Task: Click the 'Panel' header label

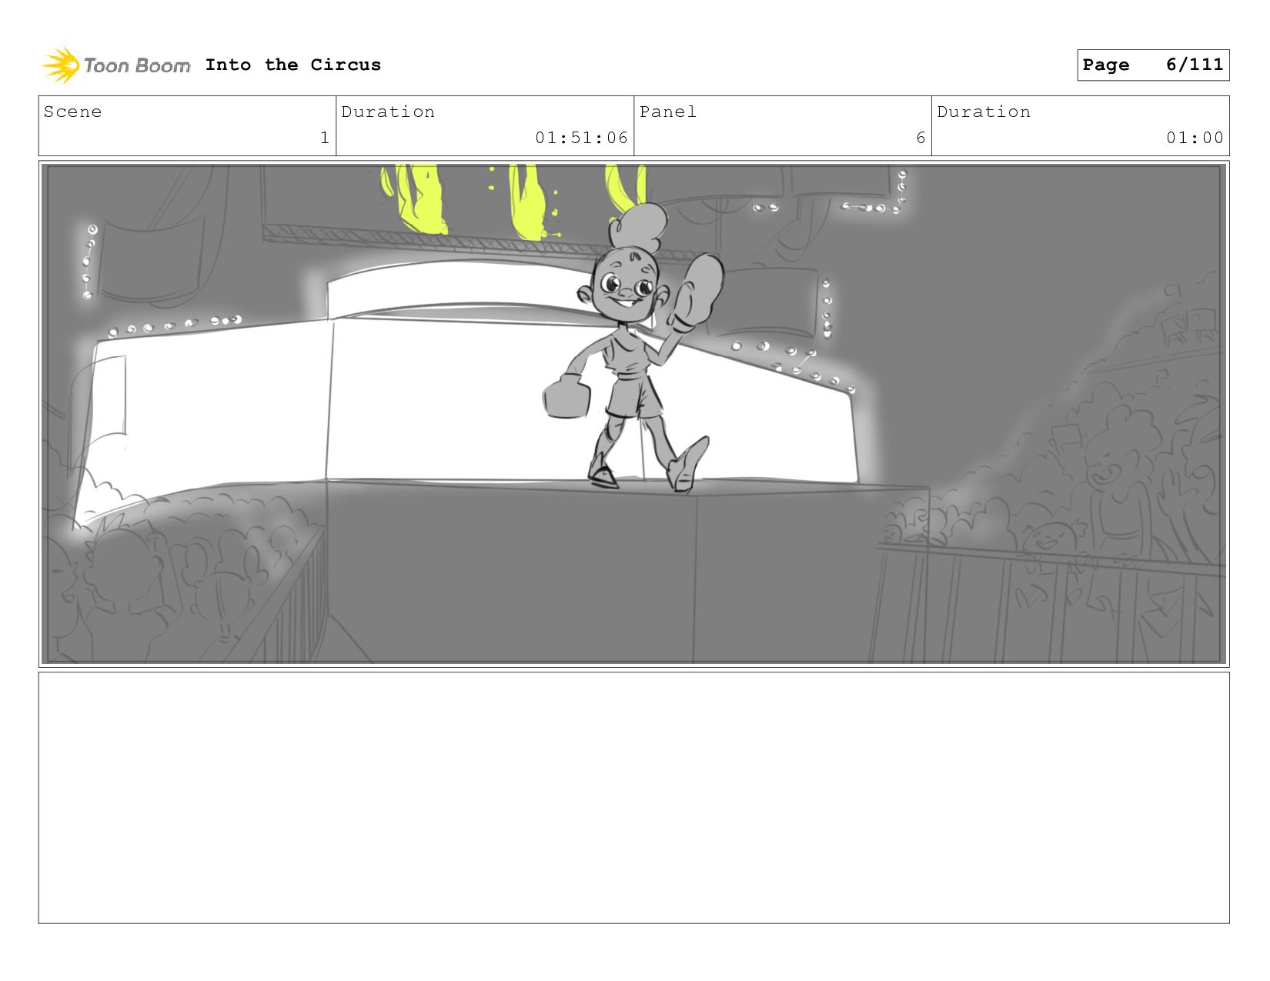Action: click(x=668, y=112)
